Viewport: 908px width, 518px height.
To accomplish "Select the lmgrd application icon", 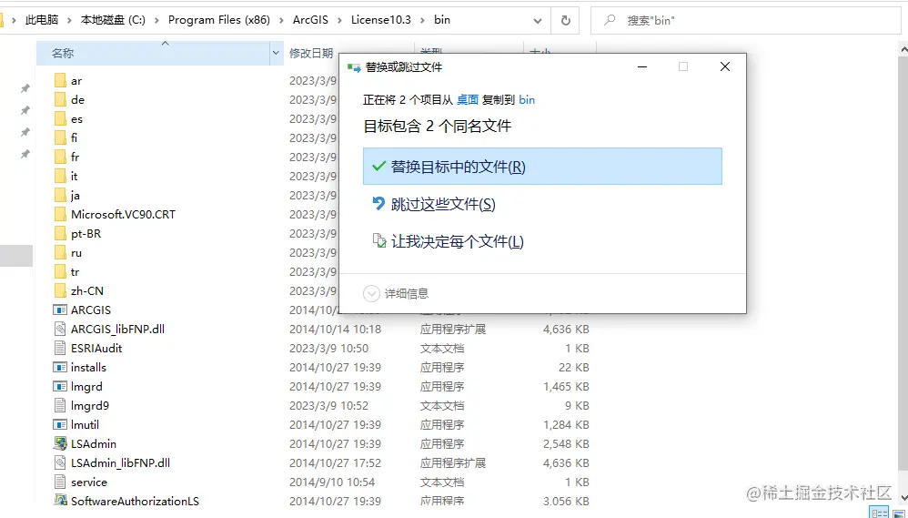I will [x=60, y=387].
